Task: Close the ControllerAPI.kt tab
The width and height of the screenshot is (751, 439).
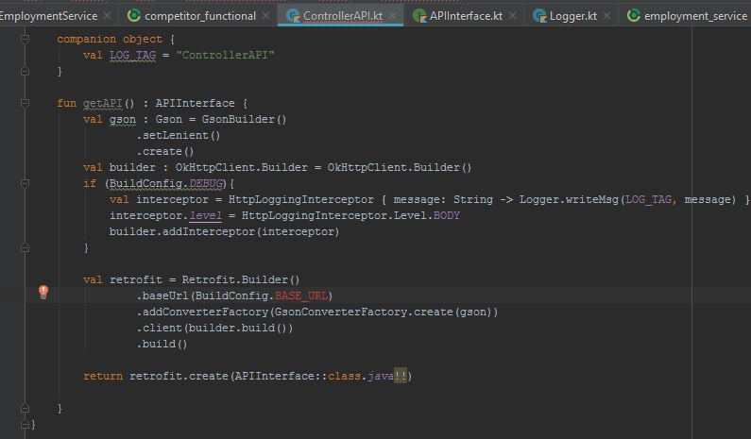Action: (393, 16)
